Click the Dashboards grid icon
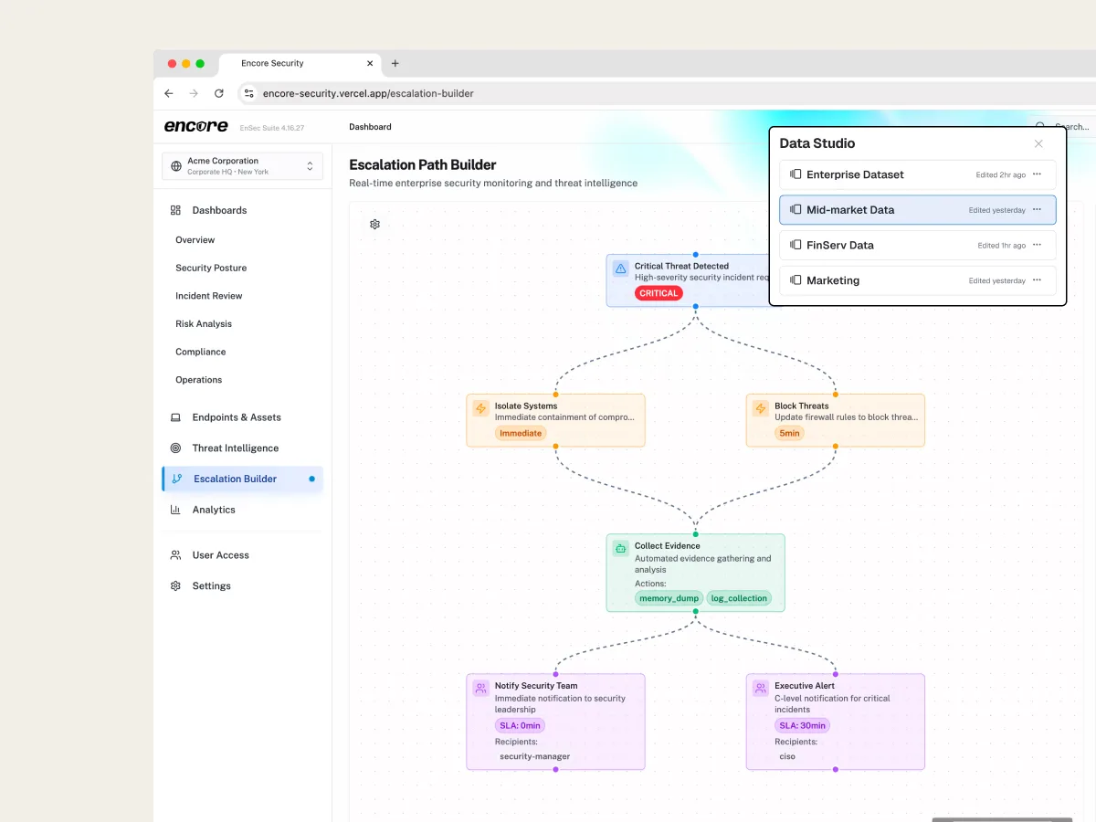Viewport: 1096px width, 822px height. coord(175,210)
